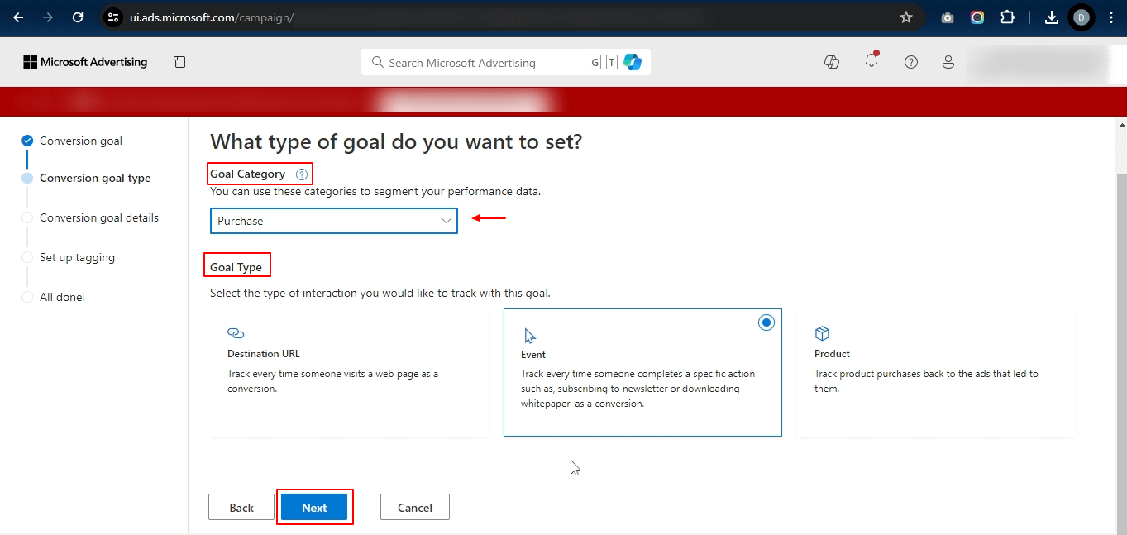Viewport: 1127px width, 535px height.
Task: Open the account person icon
Action: point(948,62)
